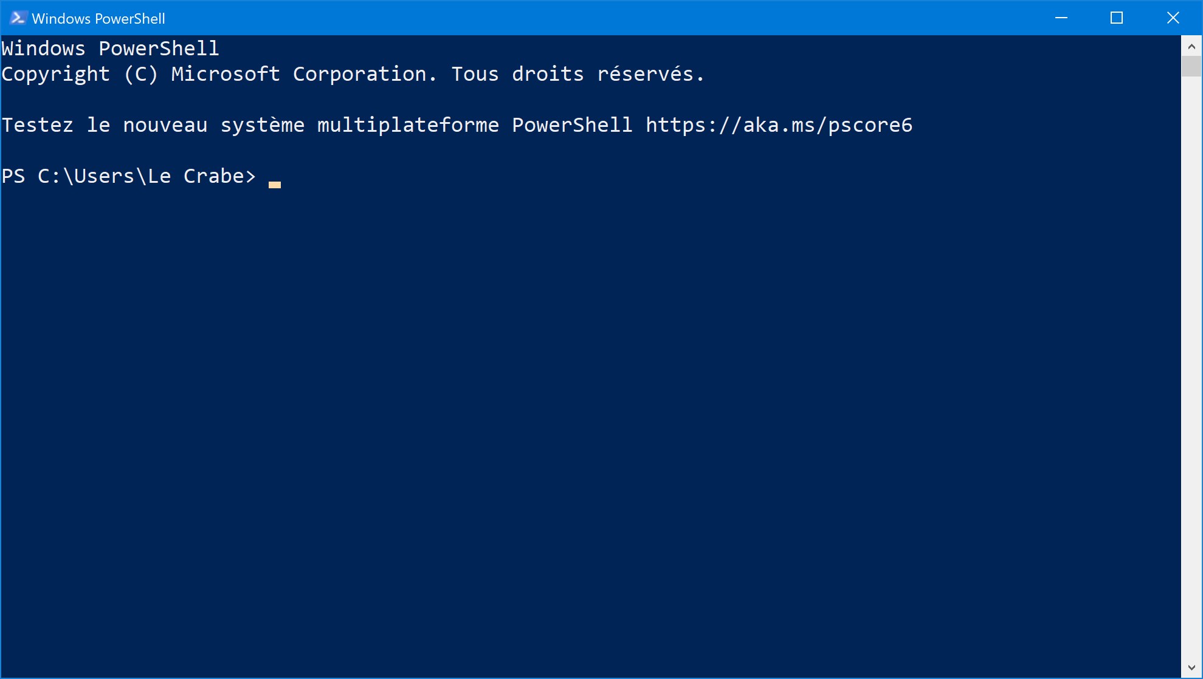Click the minimize window icon

(1061, 18)
